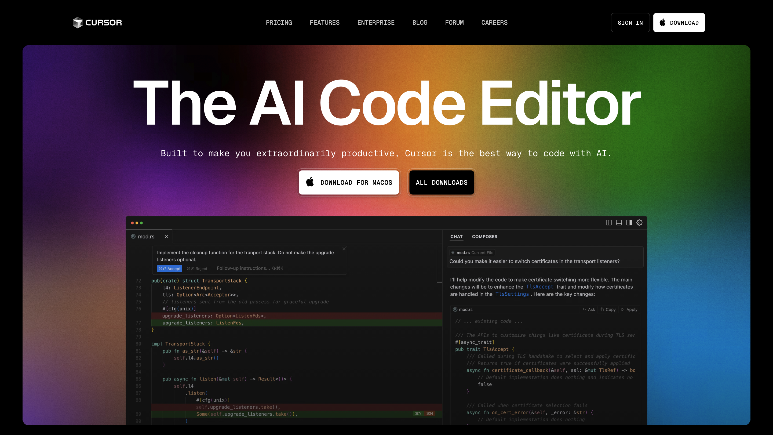The image size is (773, 435).
Task: Dismiss the inline prompt with its X
Action: click(344, 249)
